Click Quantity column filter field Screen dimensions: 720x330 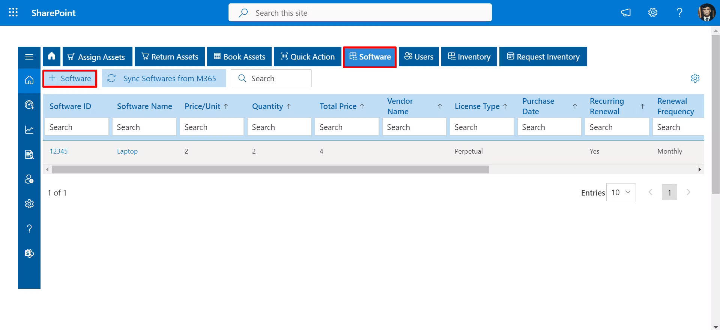279,127
